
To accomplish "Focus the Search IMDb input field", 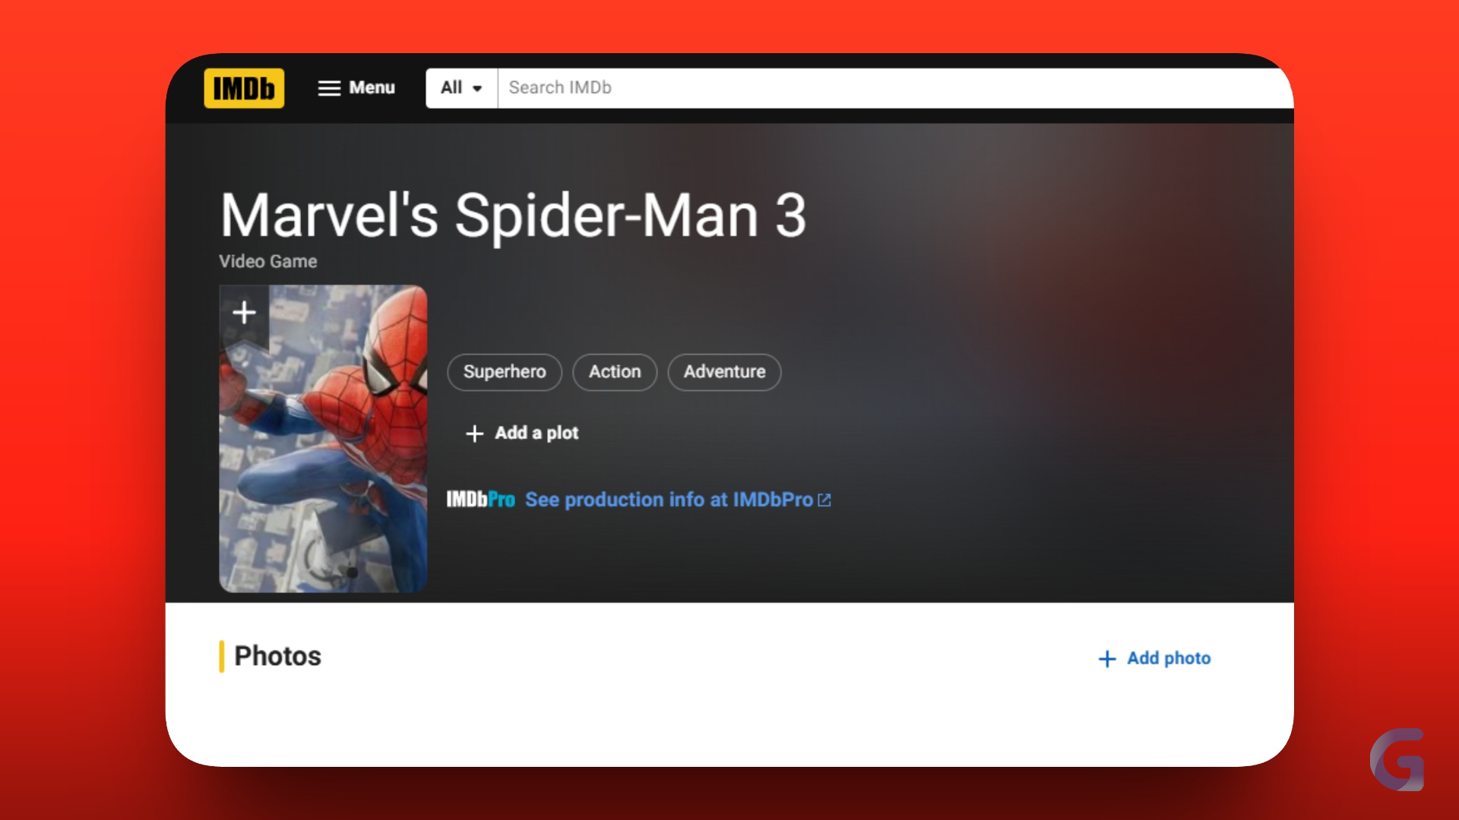I will (895, 88).
